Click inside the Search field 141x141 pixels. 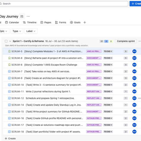pos(64,4)
